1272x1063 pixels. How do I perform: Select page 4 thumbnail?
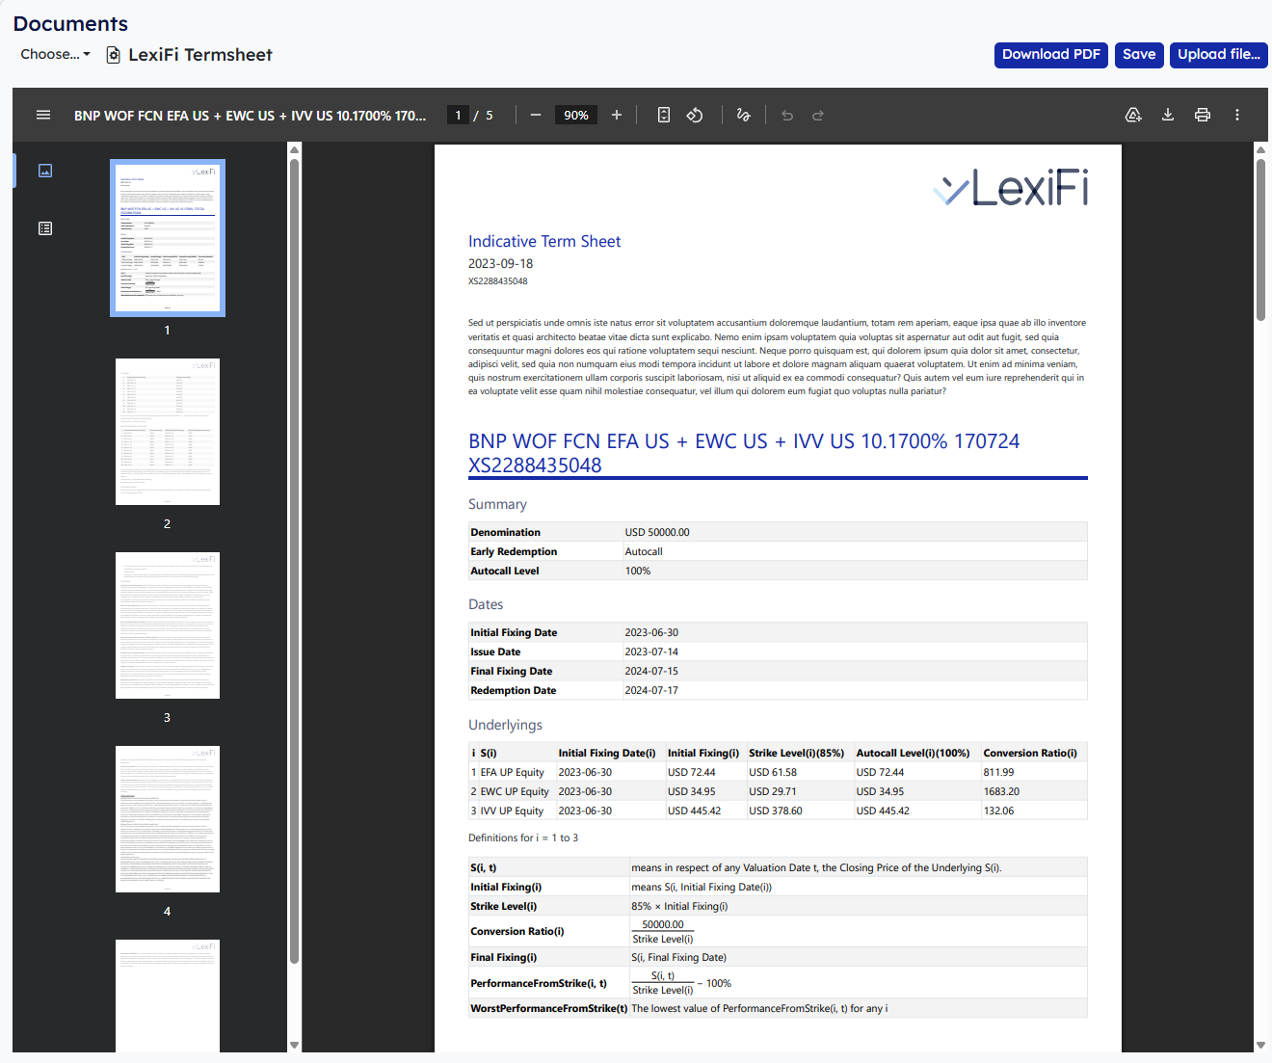[168, 819]
